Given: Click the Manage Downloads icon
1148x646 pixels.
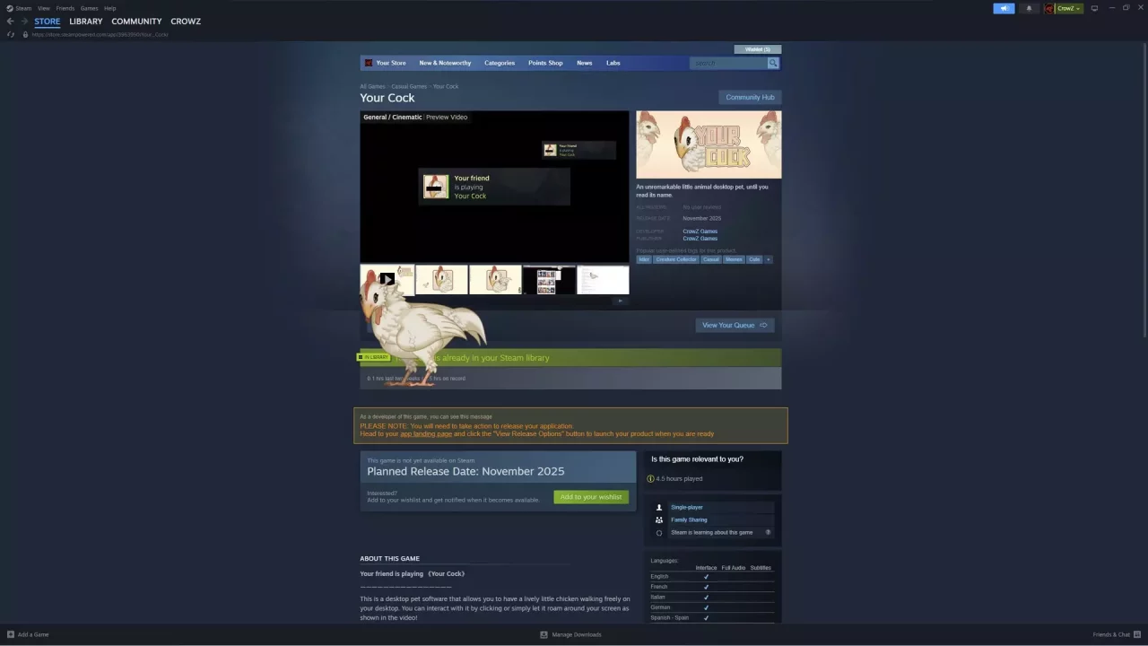Looking at the screenshot, I should coord(544,634).
